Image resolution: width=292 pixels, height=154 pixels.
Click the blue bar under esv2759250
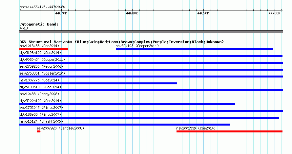pyautogui.click(x=151, y=70)
